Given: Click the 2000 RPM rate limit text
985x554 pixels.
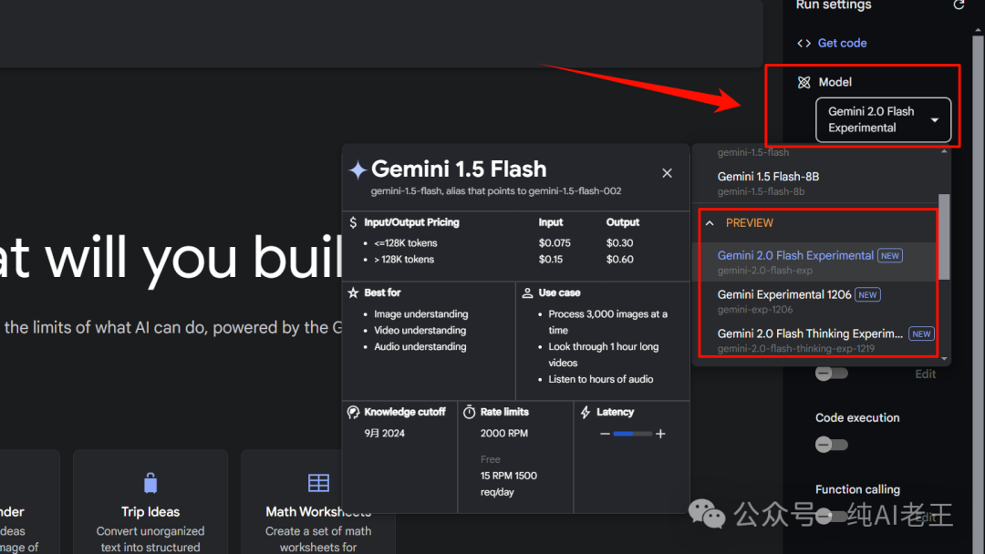Looking at the screenshot, I should point(503,434).
